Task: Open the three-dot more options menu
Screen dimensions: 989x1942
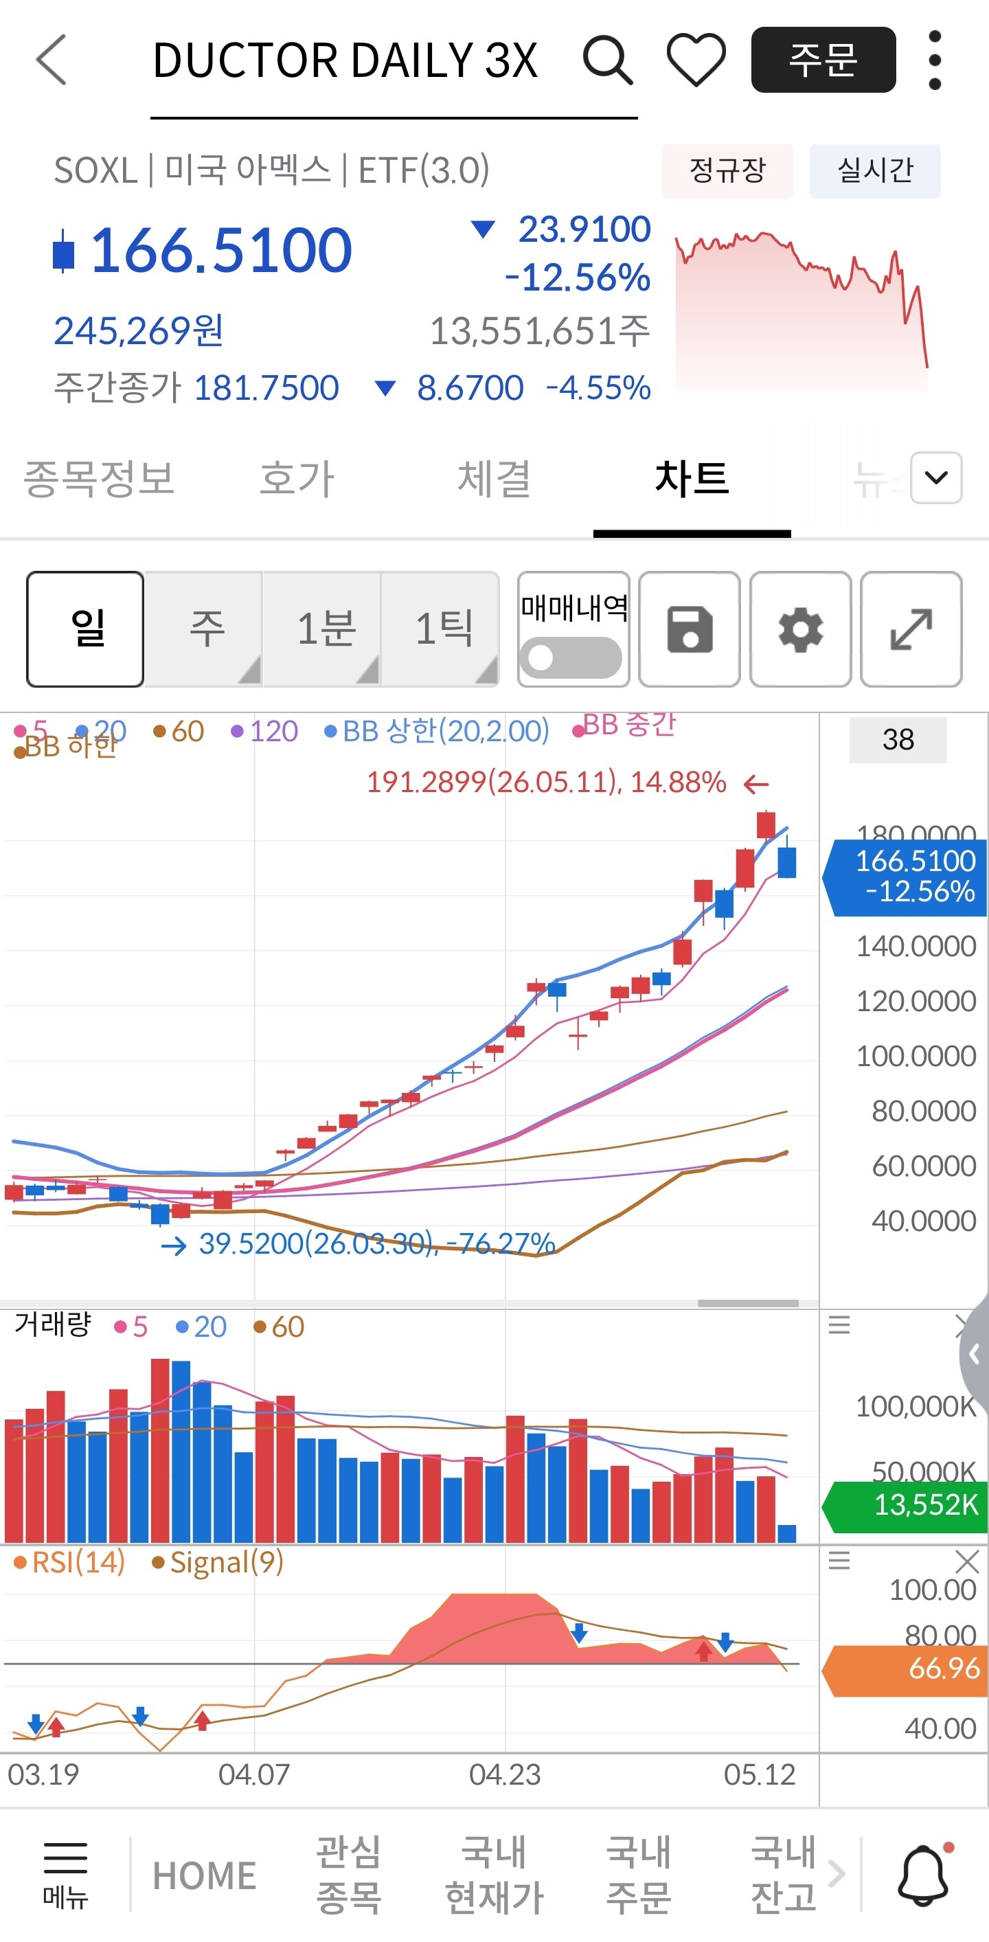Action: pyautogui.click(x=935, y=60)
